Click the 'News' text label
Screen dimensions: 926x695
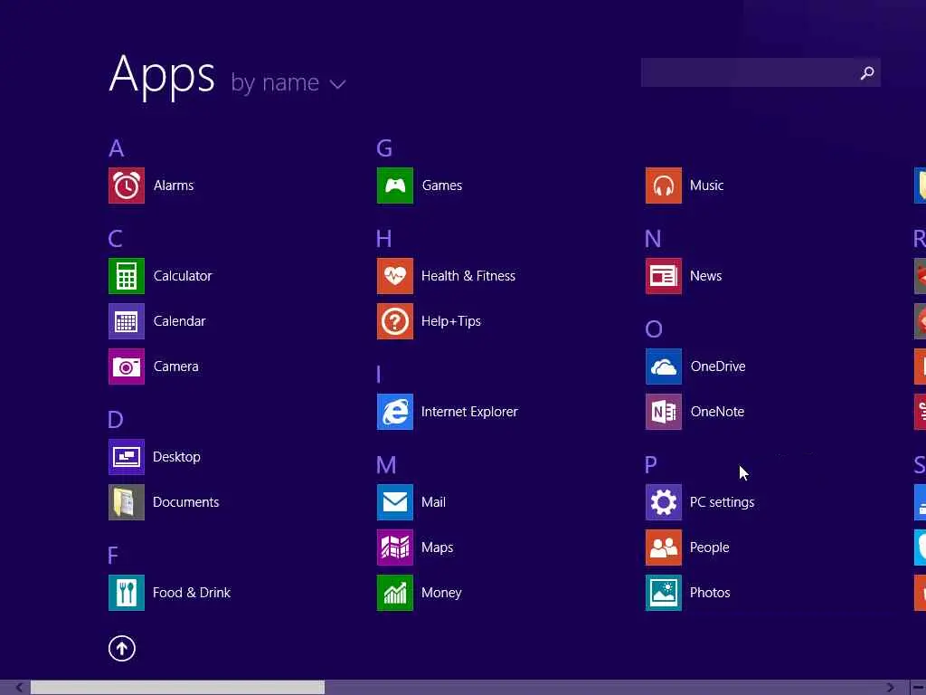tap(706, 276)
